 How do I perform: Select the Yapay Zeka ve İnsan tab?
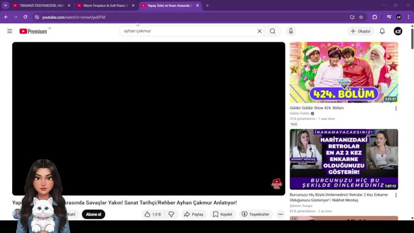pos(170,6)
